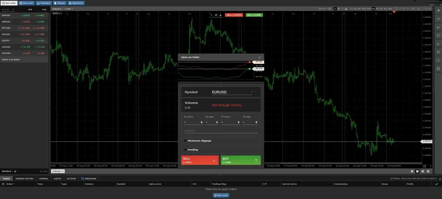Open the Algorithms menu
The width and height of the screenshot is (442, 199).
76,3
